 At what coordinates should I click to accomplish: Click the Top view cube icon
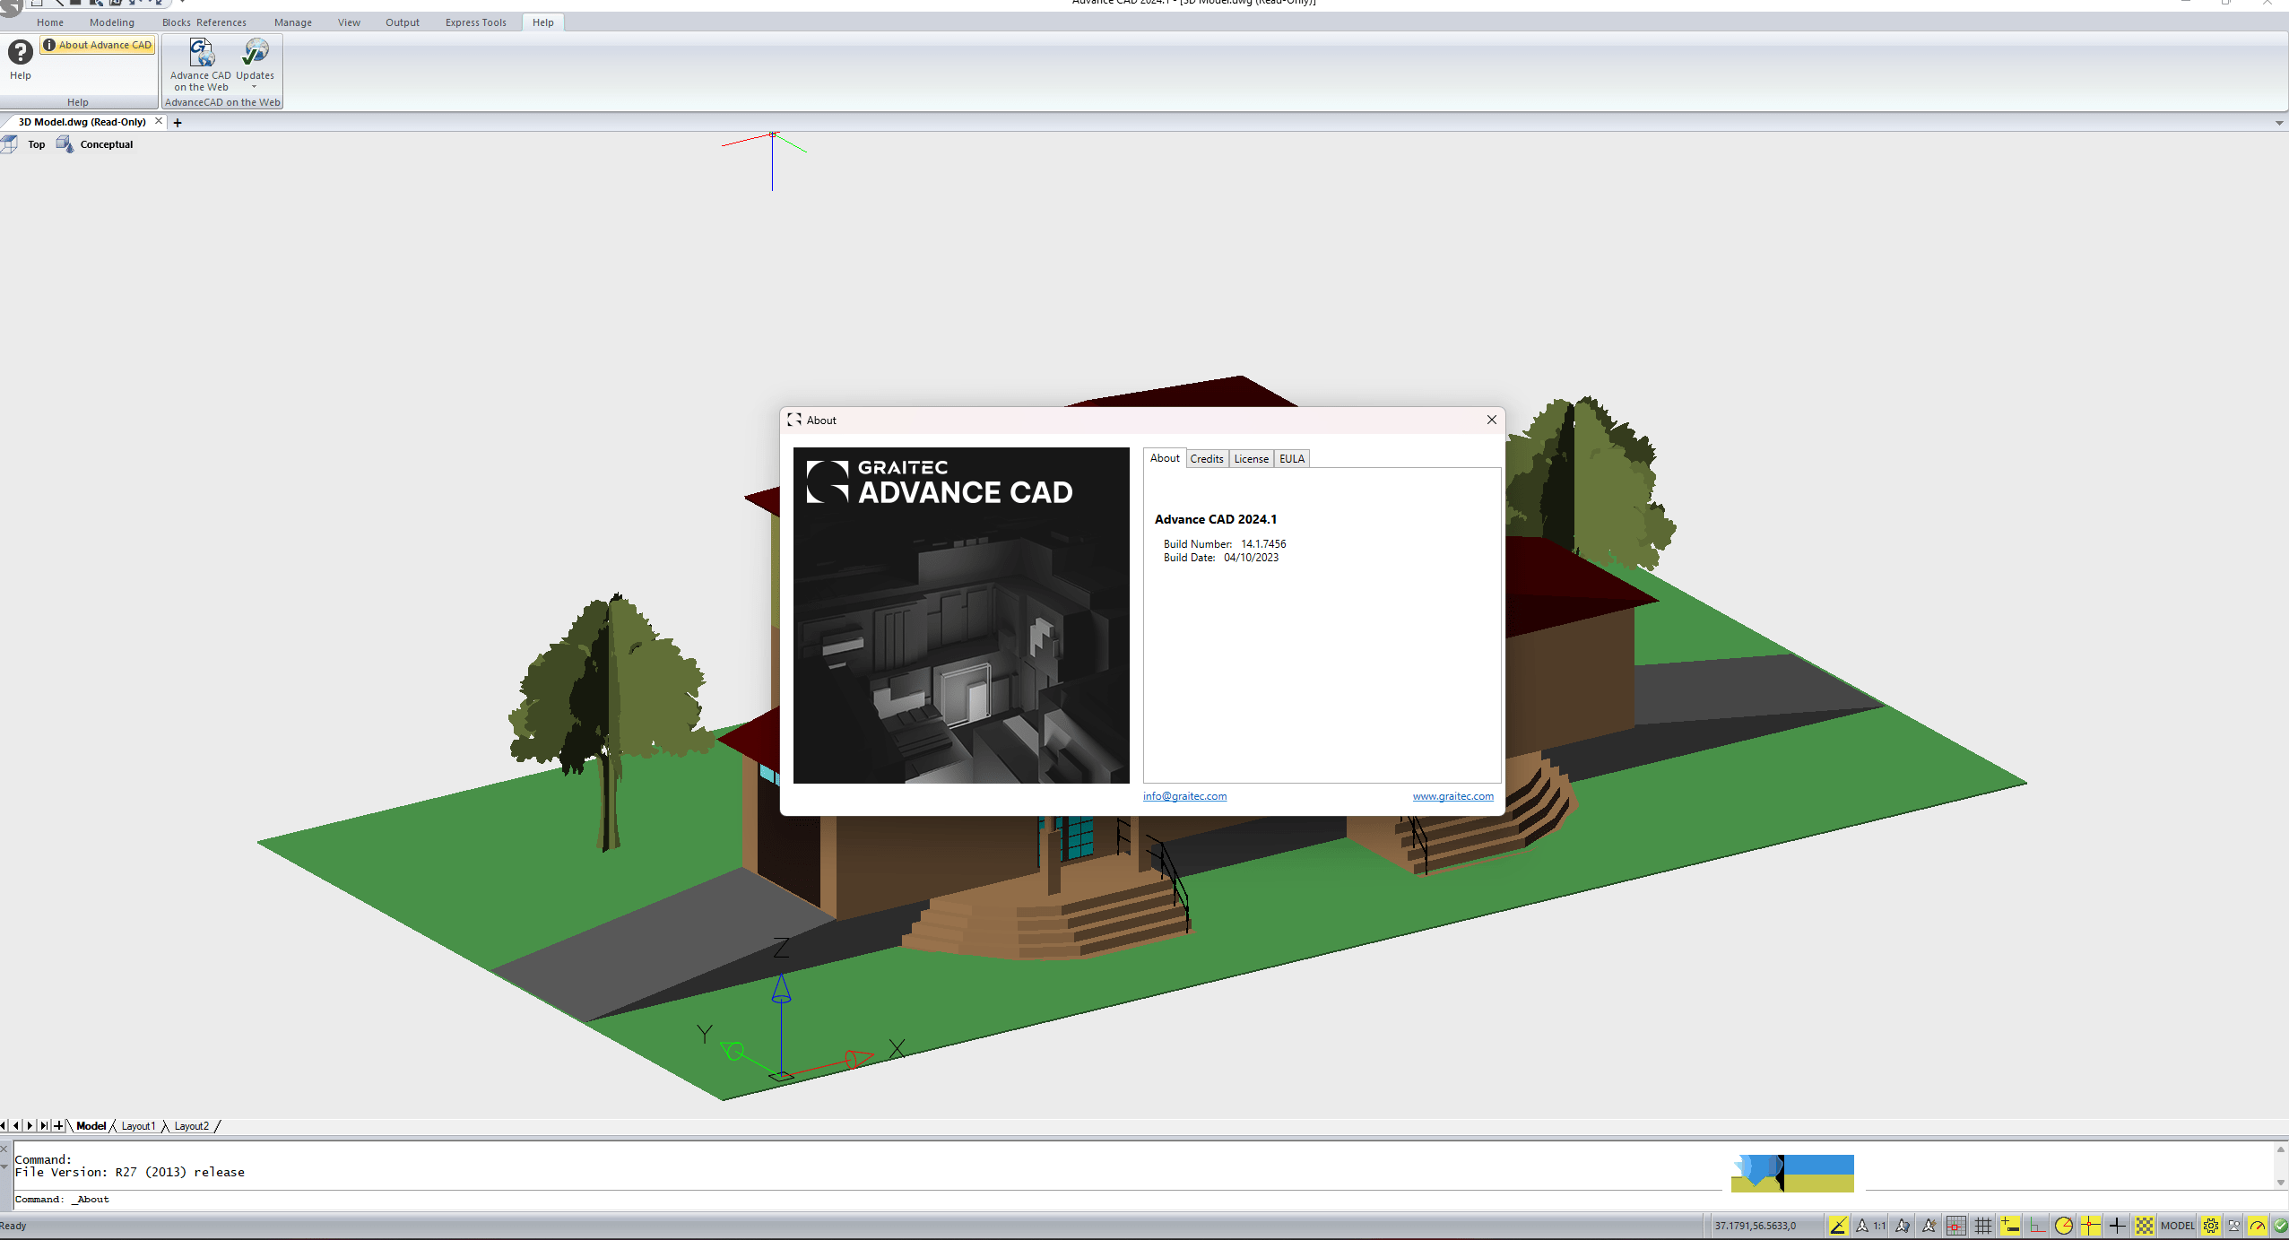(10, 144)
